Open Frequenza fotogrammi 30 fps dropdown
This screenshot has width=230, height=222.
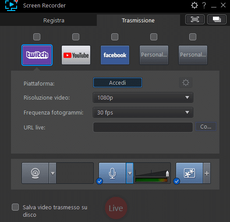(x=143, y=112)
